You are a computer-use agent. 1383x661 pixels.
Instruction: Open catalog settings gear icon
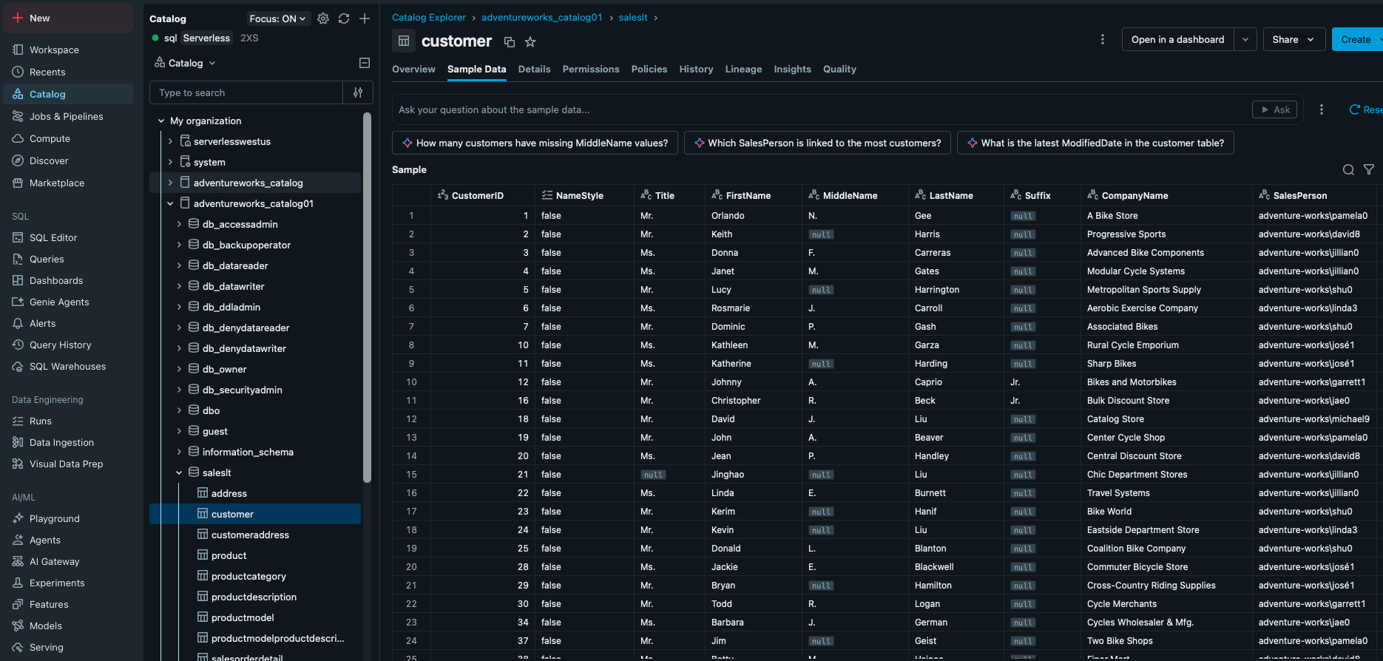[323, 18]
